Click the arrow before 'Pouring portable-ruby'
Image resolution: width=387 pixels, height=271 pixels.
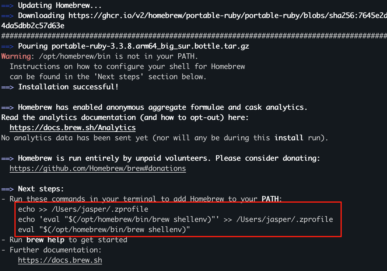[x=7, y=46]
